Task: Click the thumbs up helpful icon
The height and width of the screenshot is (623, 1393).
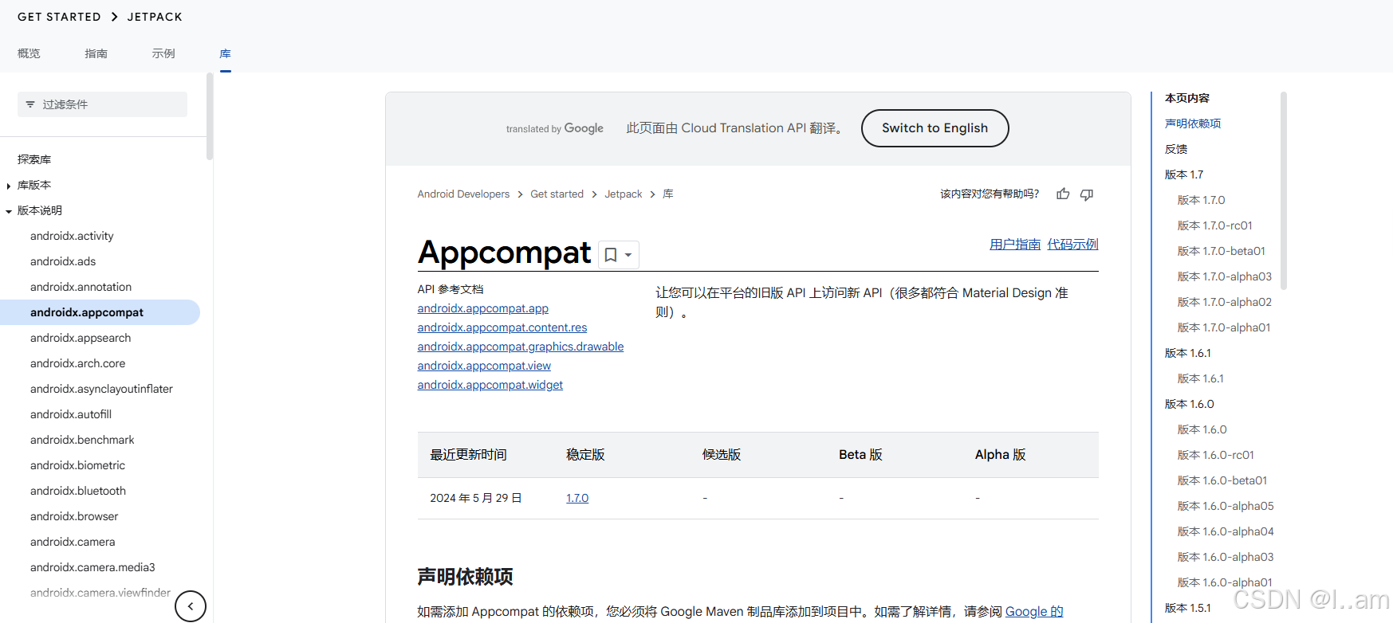Action: (x=1063, y=194)
